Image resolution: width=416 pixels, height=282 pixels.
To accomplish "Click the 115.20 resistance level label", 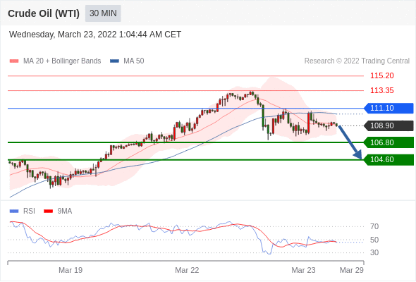I will point(381,75).
